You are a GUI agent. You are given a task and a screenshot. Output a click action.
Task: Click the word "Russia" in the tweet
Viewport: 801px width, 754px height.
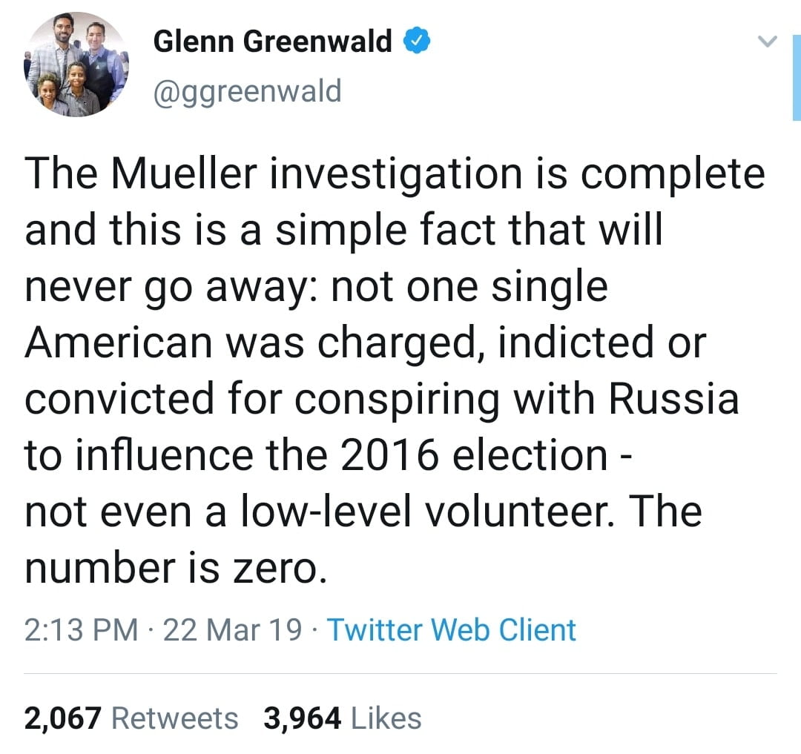pos(674,400)
